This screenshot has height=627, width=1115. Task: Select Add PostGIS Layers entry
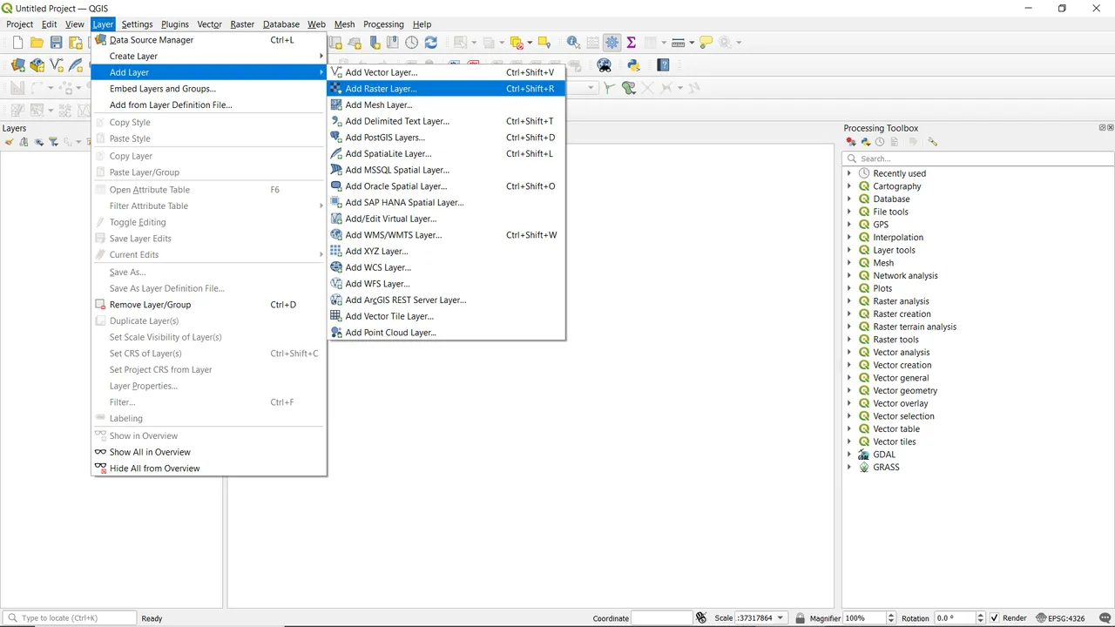coord(446,138)
